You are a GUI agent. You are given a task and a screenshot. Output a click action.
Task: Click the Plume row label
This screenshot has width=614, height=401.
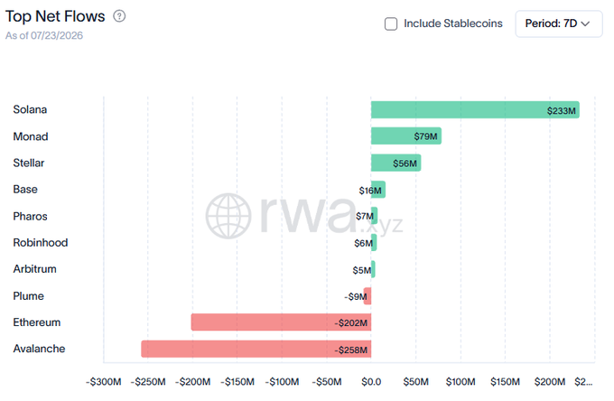28,296
